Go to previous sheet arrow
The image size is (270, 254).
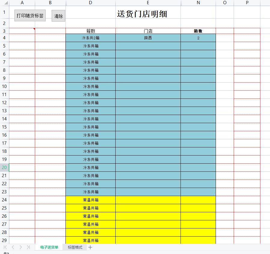pyautogui.click(x=13, y=247)
